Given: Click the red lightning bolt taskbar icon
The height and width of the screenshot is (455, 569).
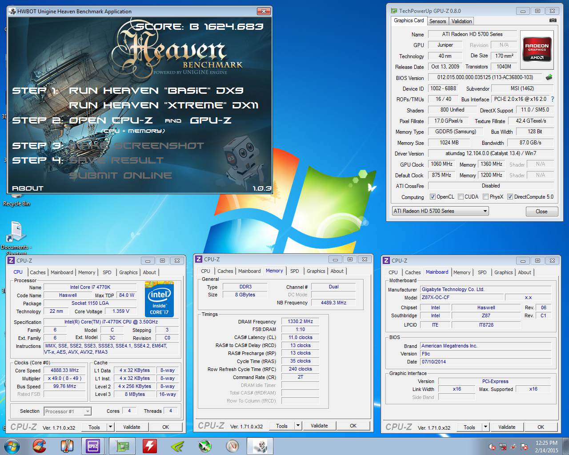Looking at the screenshot, I should (x=149, y=446).
